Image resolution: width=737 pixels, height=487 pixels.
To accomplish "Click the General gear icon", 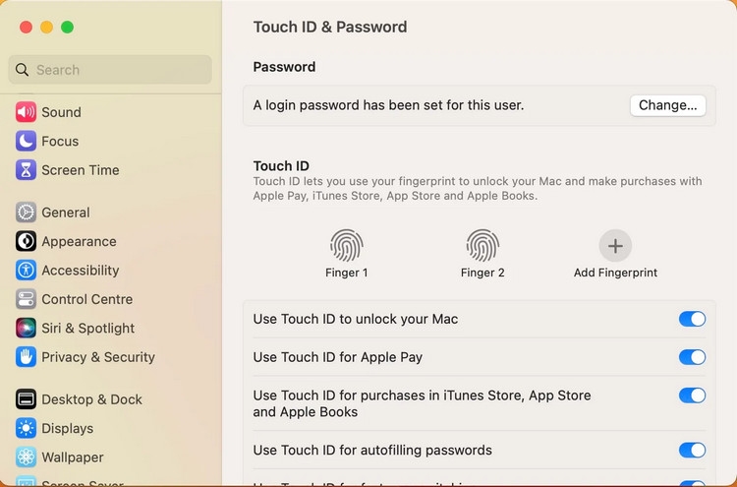I will [x=26, y=213].
